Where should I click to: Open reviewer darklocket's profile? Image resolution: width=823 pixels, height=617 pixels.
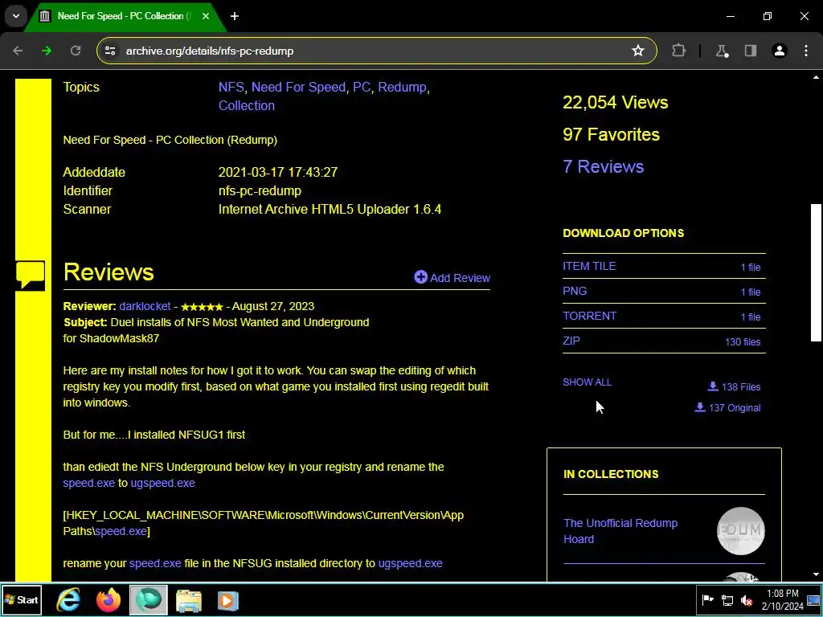click(145, 306)
